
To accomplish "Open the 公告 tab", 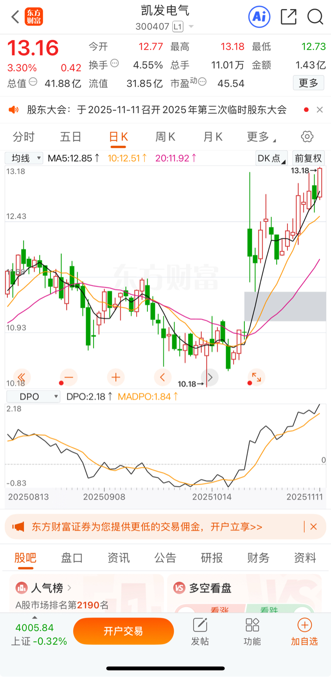I will (165, 558).
